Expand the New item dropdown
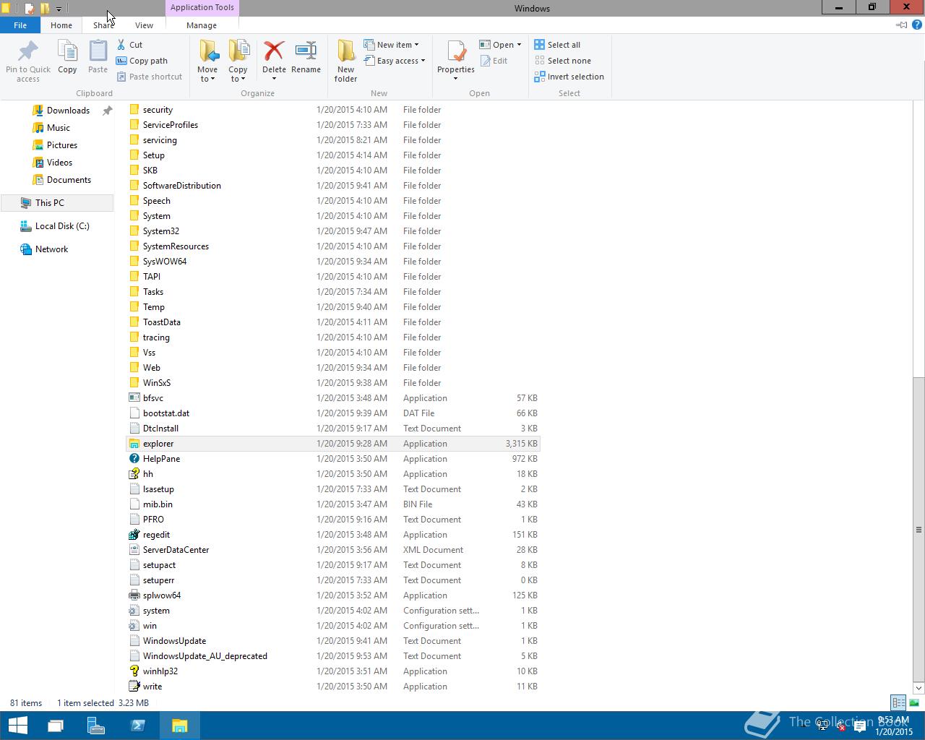Viewport: 925px width, 740px height. click(x=416, y=45)
